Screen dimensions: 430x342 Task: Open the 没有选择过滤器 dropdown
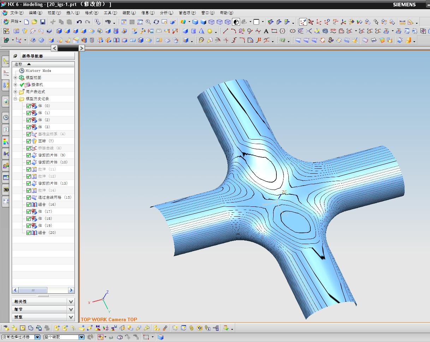click(37, 337)
